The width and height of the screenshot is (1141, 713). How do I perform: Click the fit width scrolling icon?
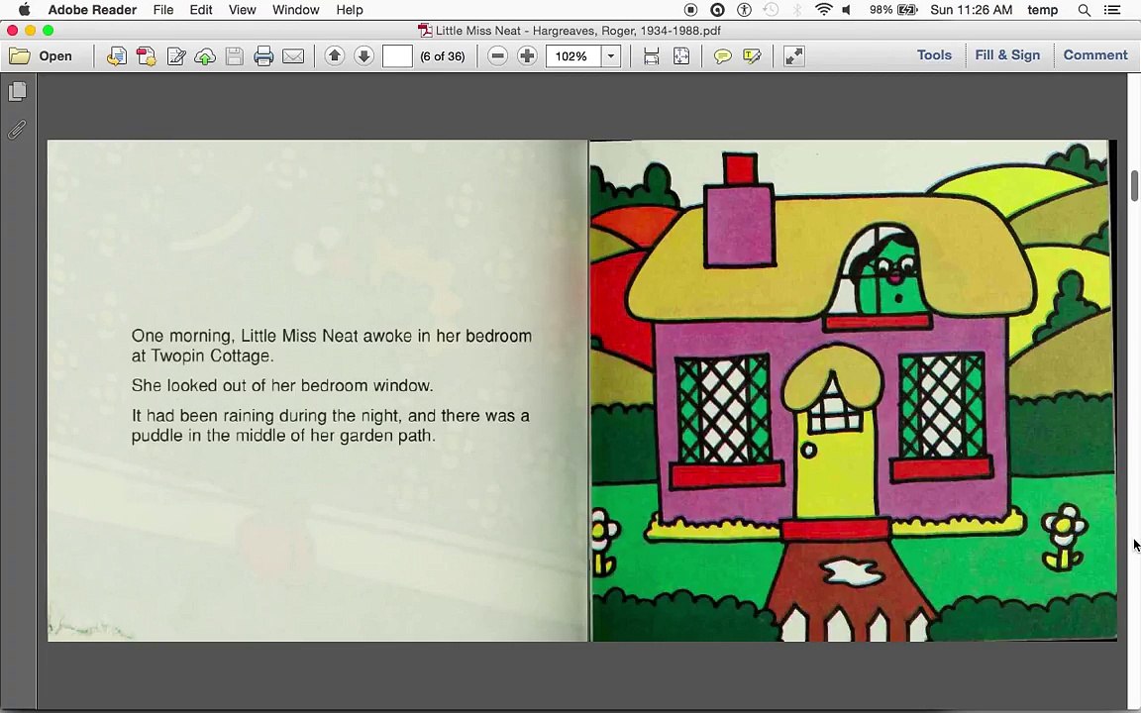pos(652,56)
